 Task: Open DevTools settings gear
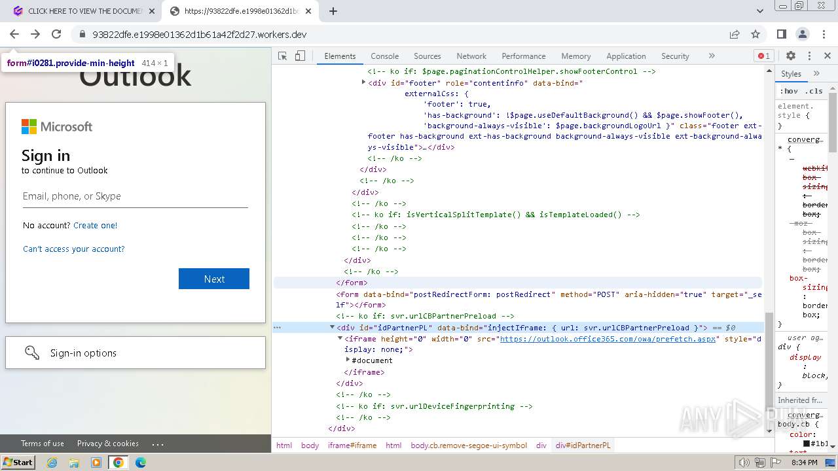click(x=791, y=56)
